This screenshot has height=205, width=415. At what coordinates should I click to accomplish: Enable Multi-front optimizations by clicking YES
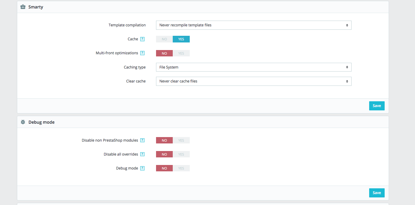click(181, 53)
